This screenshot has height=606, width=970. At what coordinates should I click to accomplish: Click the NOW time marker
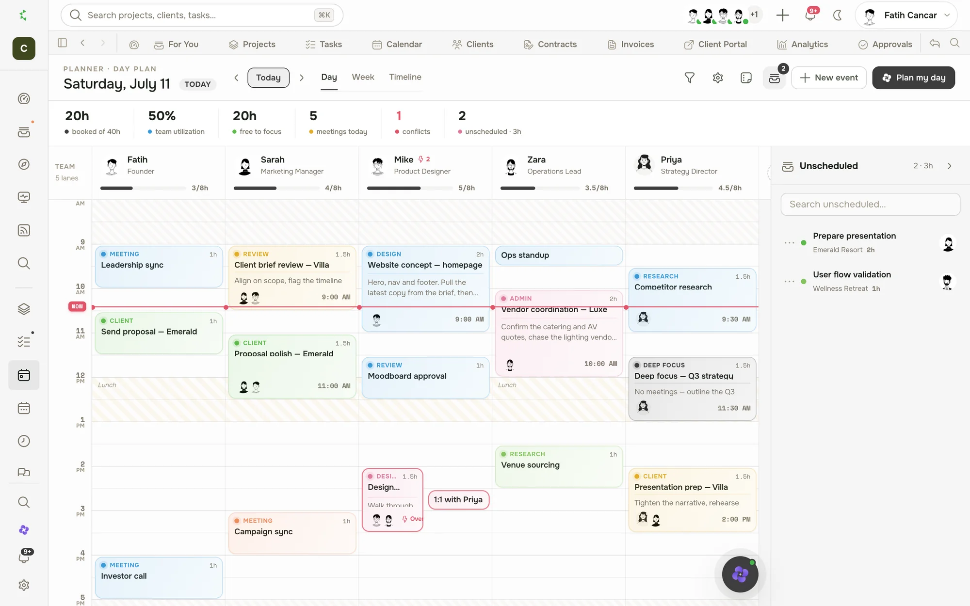77,306
